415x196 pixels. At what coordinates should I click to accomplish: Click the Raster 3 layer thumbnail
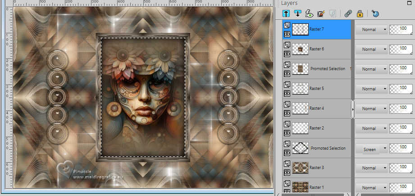(x=300, y=168)
